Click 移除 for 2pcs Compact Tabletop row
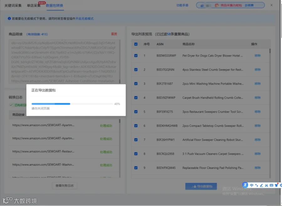Viewport: 282px width, 206px height. pos(258,126)
